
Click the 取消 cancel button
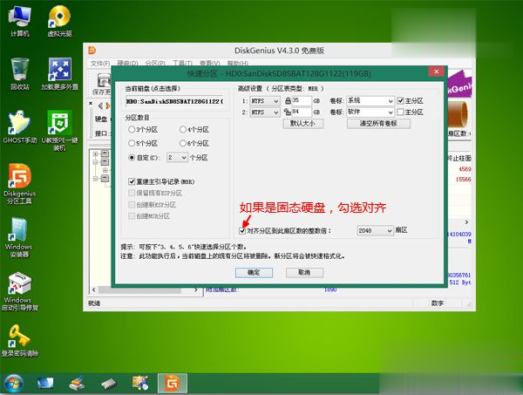point(304,273)
